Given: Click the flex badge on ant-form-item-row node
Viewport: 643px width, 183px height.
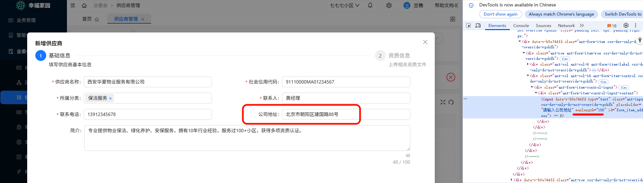Looking at the screenshot, I should [565, 59].
